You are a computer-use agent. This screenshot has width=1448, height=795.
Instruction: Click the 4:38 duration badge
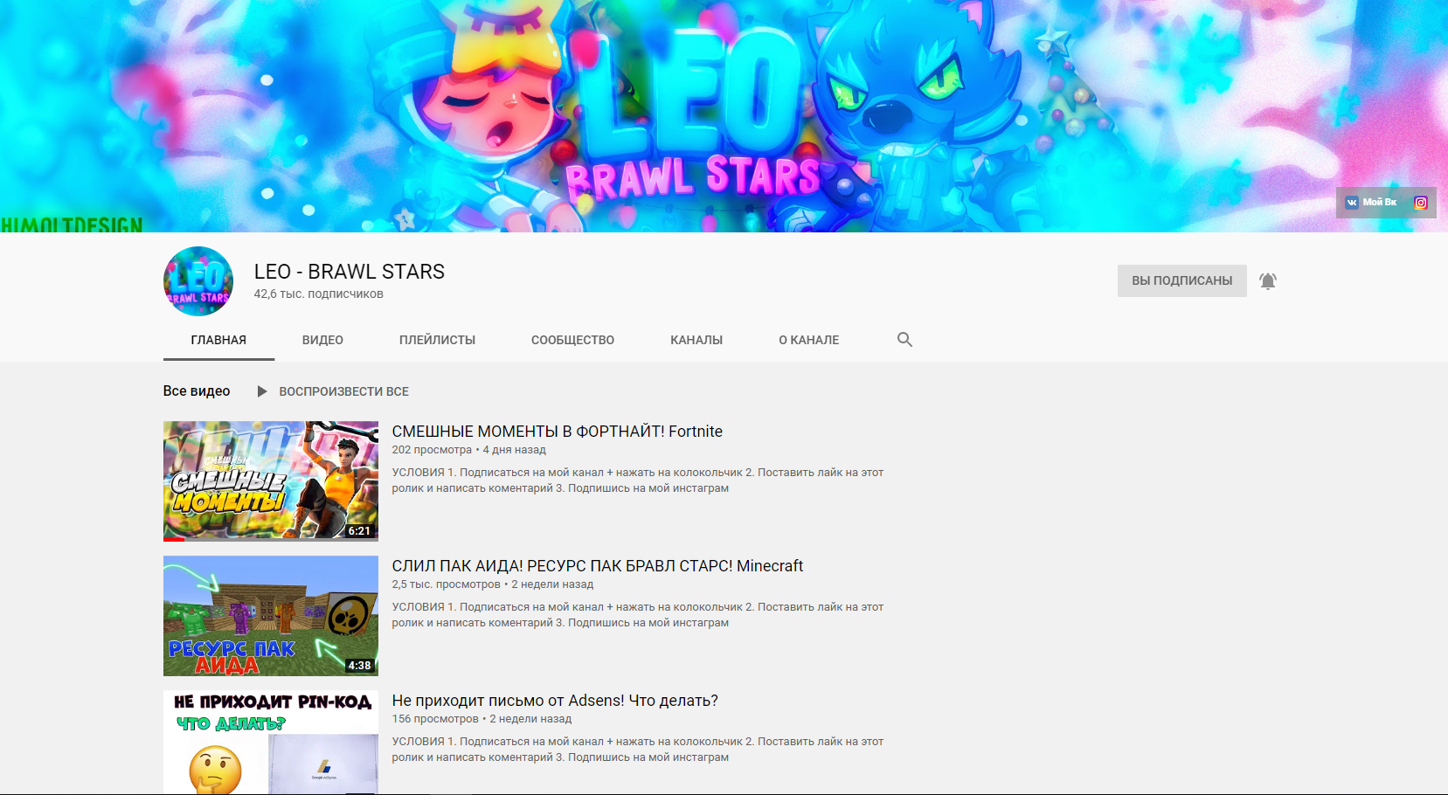[x=359, y=666]
